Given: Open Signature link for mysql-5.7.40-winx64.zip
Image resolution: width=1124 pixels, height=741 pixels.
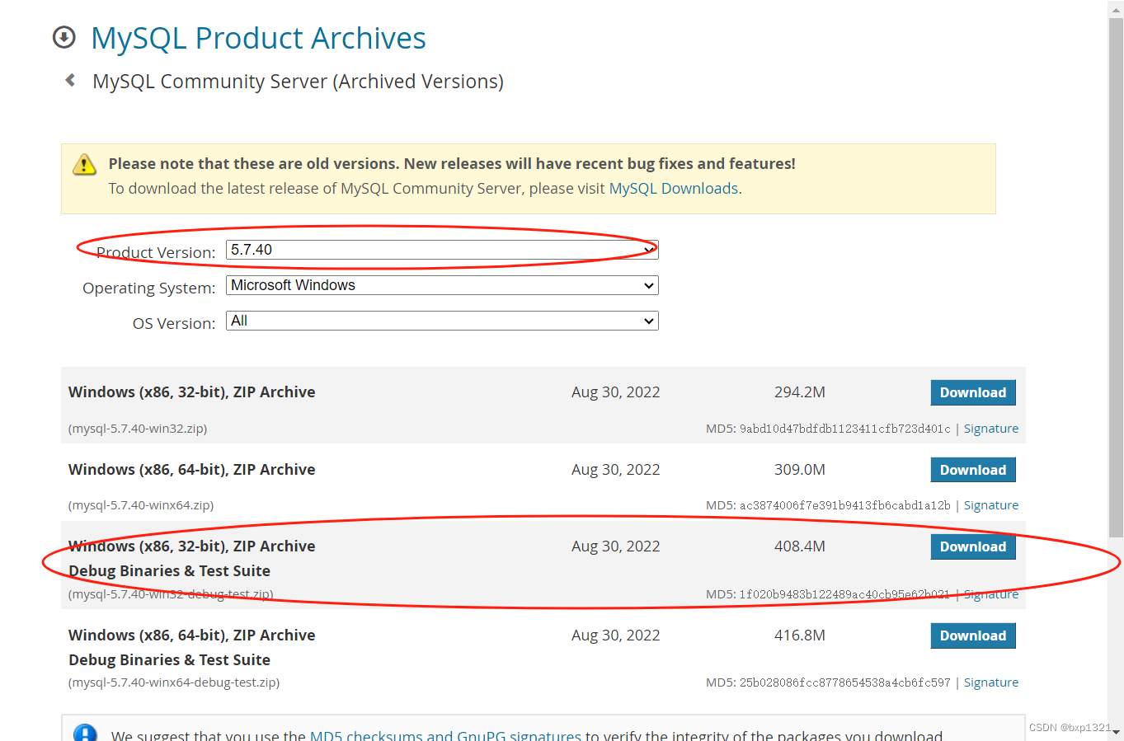Looking at the screenshot, I should (991, 505).
